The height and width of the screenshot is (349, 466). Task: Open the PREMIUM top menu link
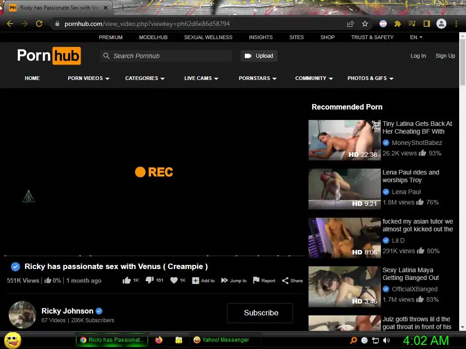point(111,37)
